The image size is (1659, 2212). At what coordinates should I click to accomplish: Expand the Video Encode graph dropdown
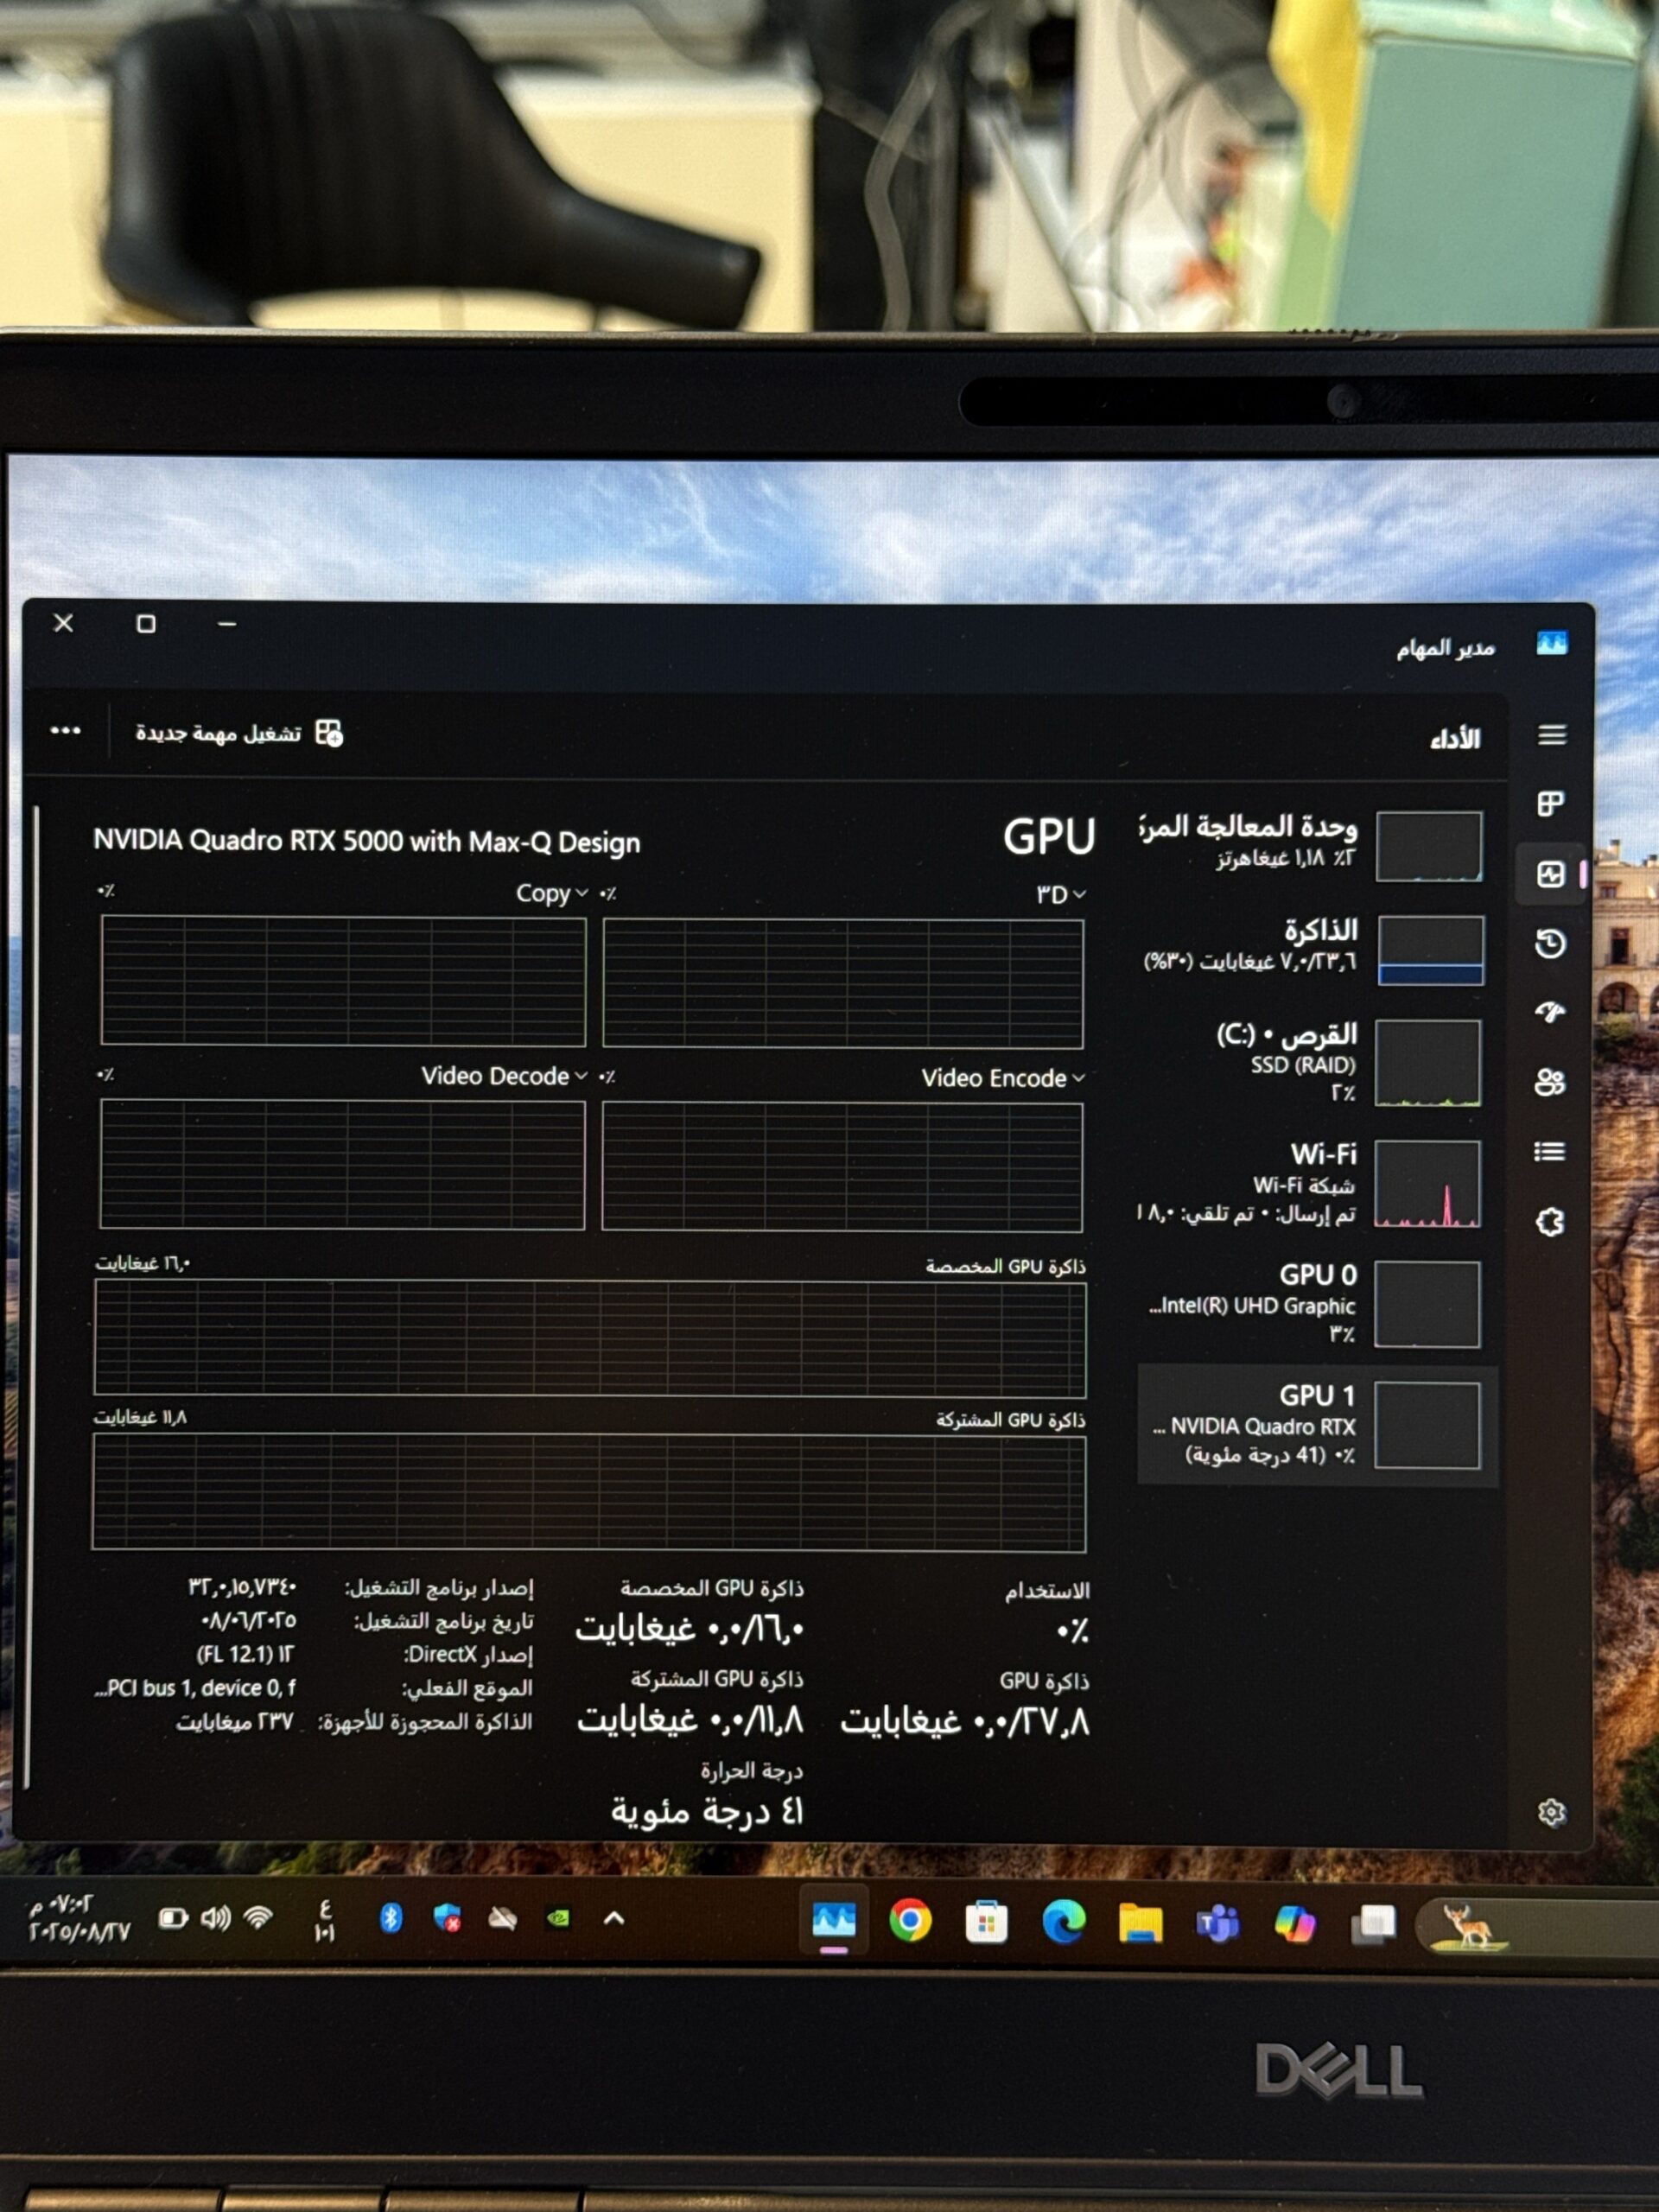(x=1003, y=1078)
